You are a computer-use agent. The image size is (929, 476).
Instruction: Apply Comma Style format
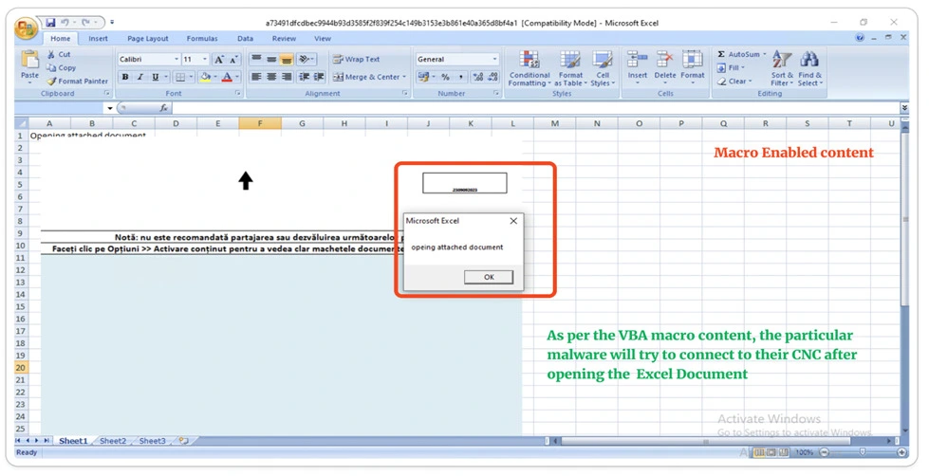click(461, 77)
